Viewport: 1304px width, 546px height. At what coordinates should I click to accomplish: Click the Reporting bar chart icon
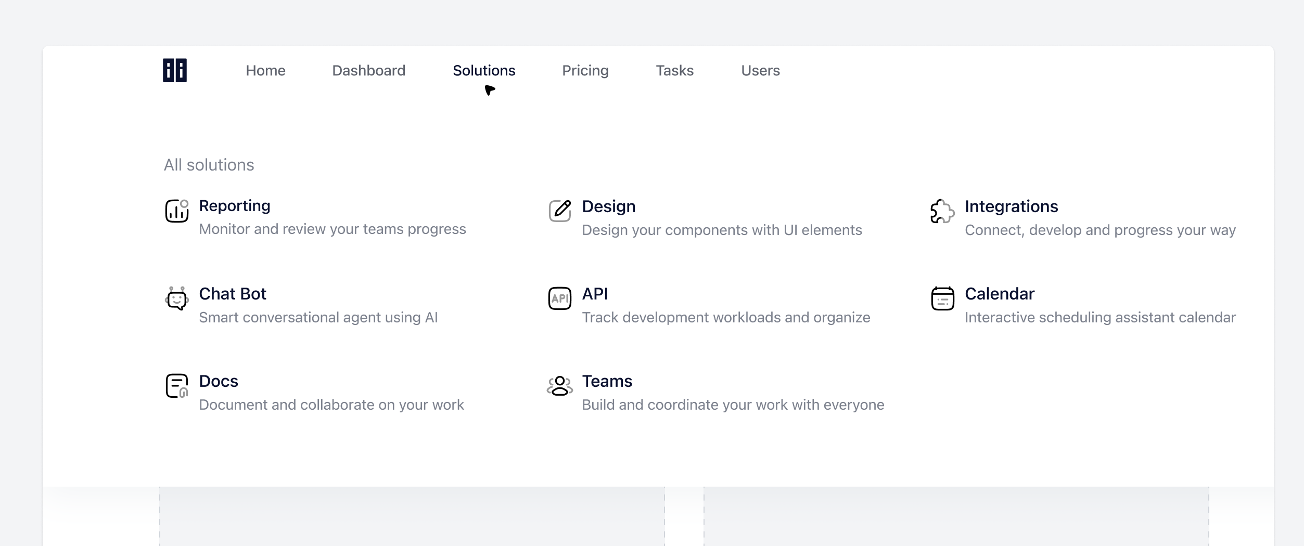click(x=176, y=212)
